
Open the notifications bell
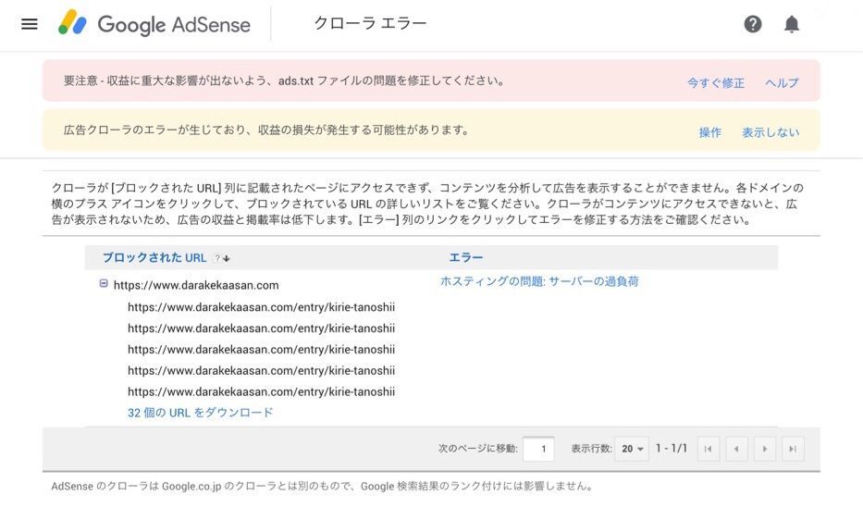[792, 24]
